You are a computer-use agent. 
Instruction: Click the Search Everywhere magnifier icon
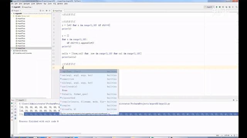point(237,7)
